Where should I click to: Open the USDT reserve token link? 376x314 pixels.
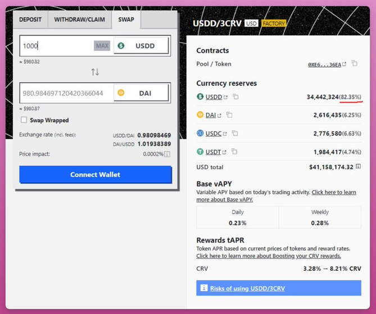tap(216, 152)
